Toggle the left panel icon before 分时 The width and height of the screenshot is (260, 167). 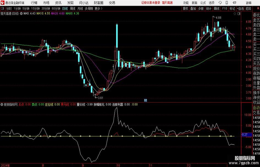pos(2,8)
